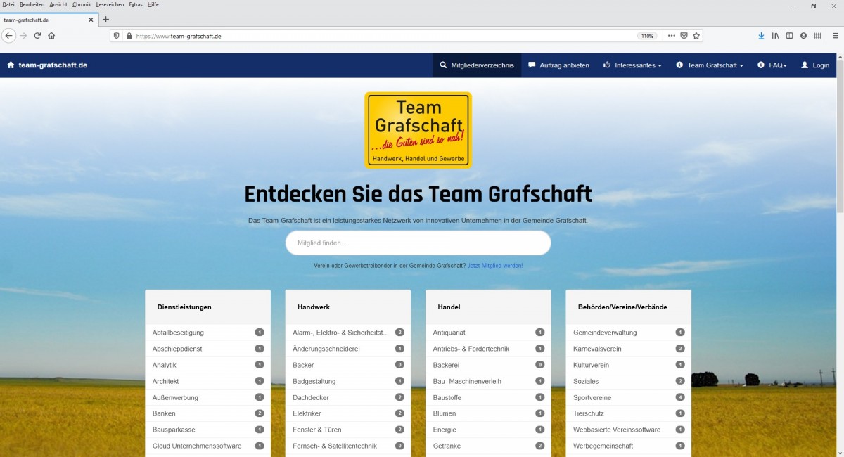Open the Datei menu
Viewport: 844px width, 457px height.
[x=8, y=4]
